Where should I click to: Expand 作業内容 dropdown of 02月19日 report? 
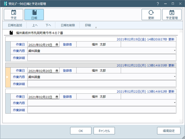[175, 50]
